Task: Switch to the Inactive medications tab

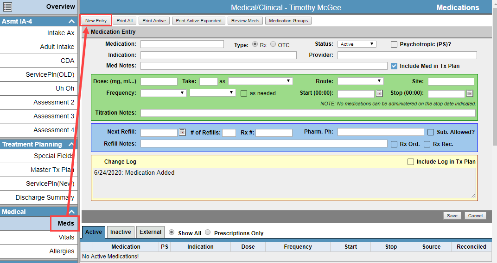Action: [x=121, y=232]
